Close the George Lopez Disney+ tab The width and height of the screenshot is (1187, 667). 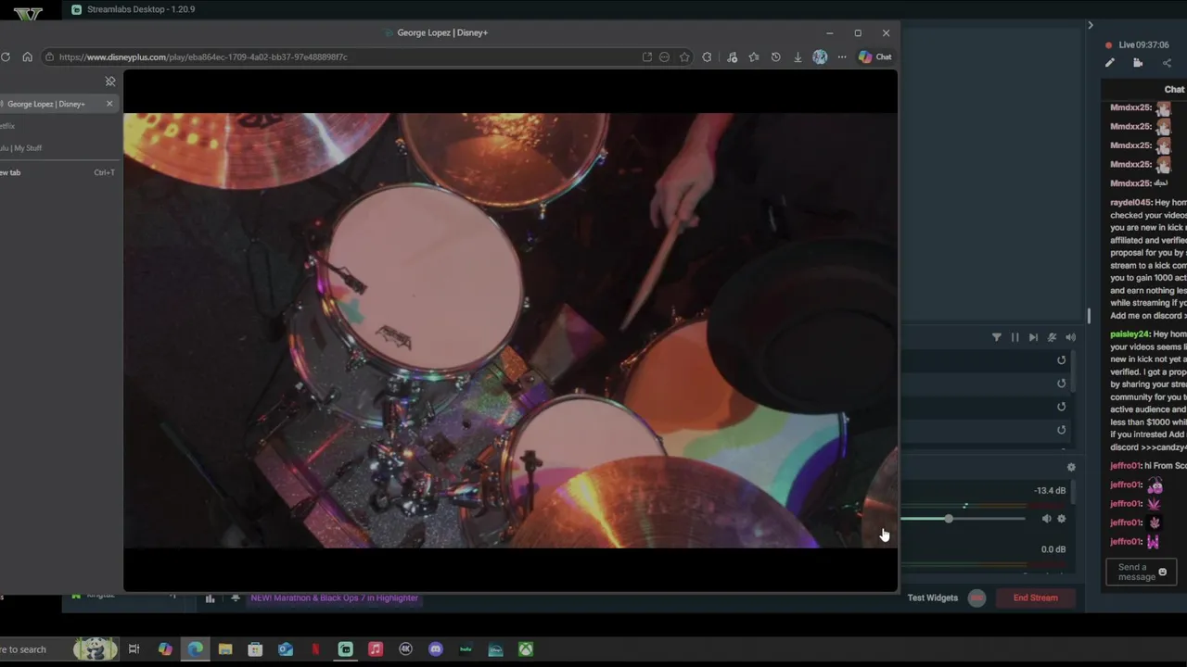109,104
